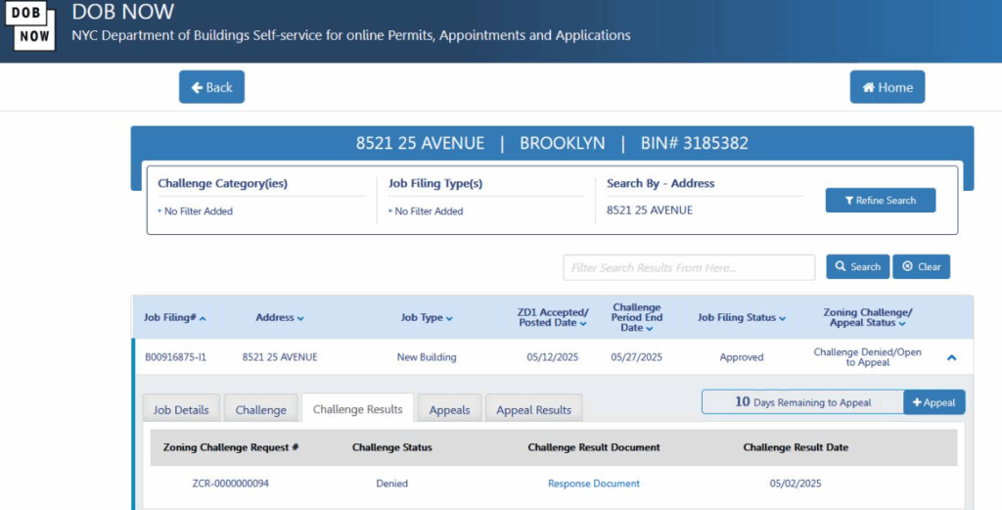Switch to the Challenge tab
Image resolution: width=1002 pixels, height=510 pixels.
260,409
